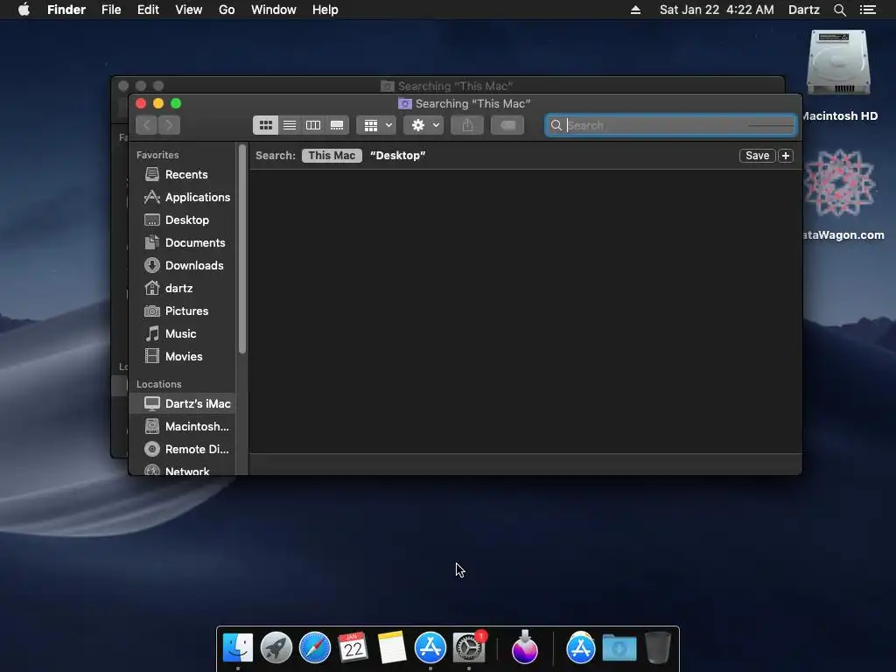Click the eject icon in menu bar
The width and height of the screenshot is (896, 672).
pyautogui.click(x=635, y=10)
